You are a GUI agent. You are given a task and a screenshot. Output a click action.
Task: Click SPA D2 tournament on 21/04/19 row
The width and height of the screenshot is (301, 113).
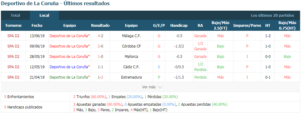(x=13, y=77)
